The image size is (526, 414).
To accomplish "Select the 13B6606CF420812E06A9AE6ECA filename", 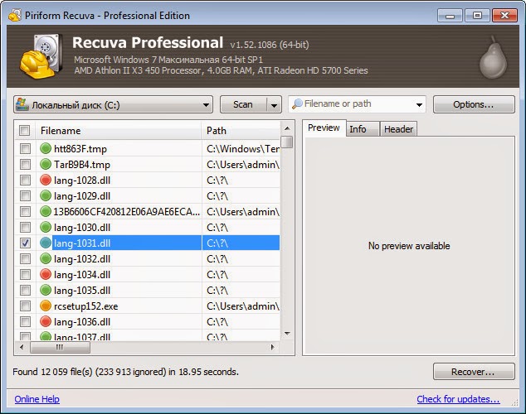I will pyautogui.click(x=127, y=211).
